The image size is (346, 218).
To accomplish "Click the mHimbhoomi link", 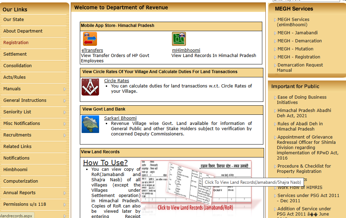I will [186, 50].
